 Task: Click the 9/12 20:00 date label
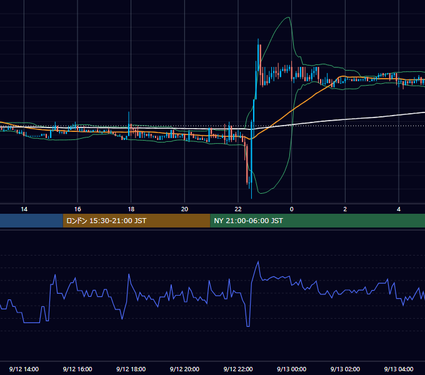pyautogui.click(x=184, y=369)
